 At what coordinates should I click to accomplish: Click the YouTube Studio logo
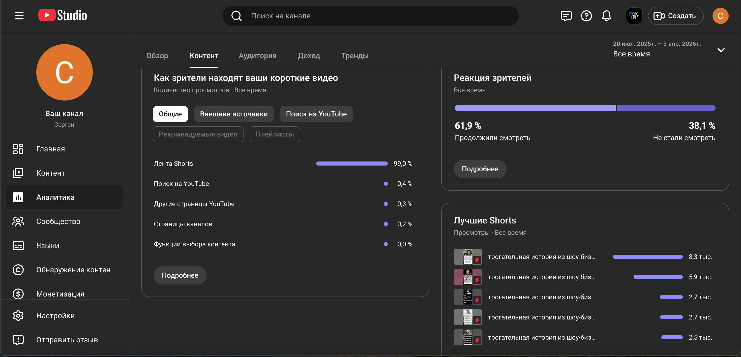[x=63, y=16]
